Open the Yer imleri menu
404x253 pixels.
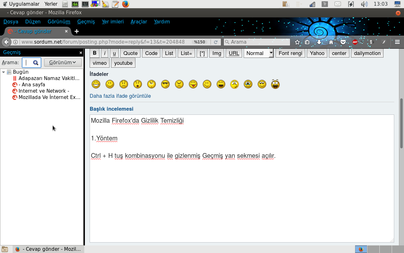coord(113,22)
